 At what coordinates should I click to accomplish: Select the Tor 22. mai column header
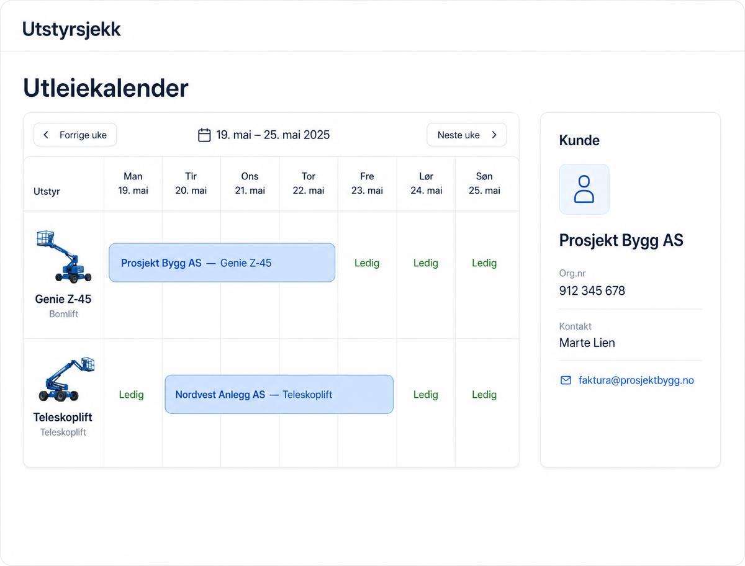[x=309, y=184]
